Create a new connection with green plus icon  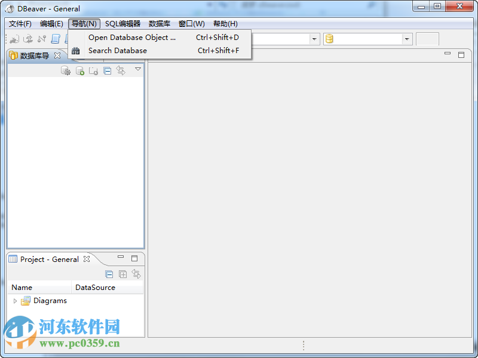[79, 70]
